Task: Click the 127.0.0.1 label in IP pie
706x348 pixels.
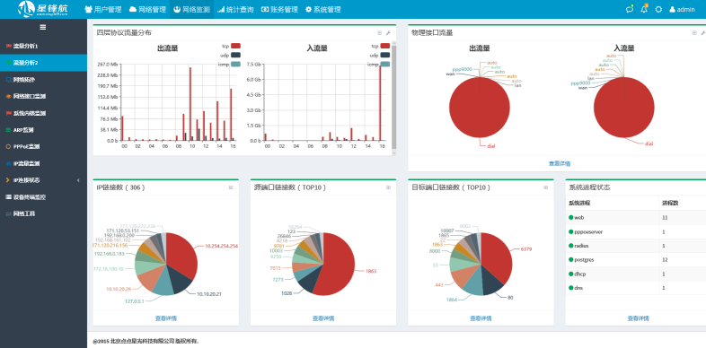Action: coord(135,301)
